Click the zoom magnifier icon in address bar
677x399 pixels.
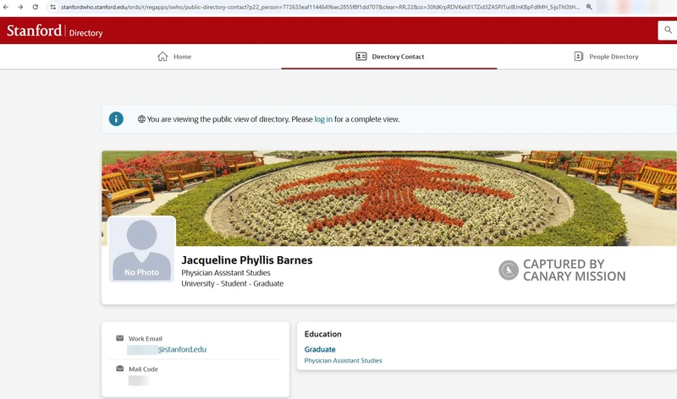tap(589, 7)
